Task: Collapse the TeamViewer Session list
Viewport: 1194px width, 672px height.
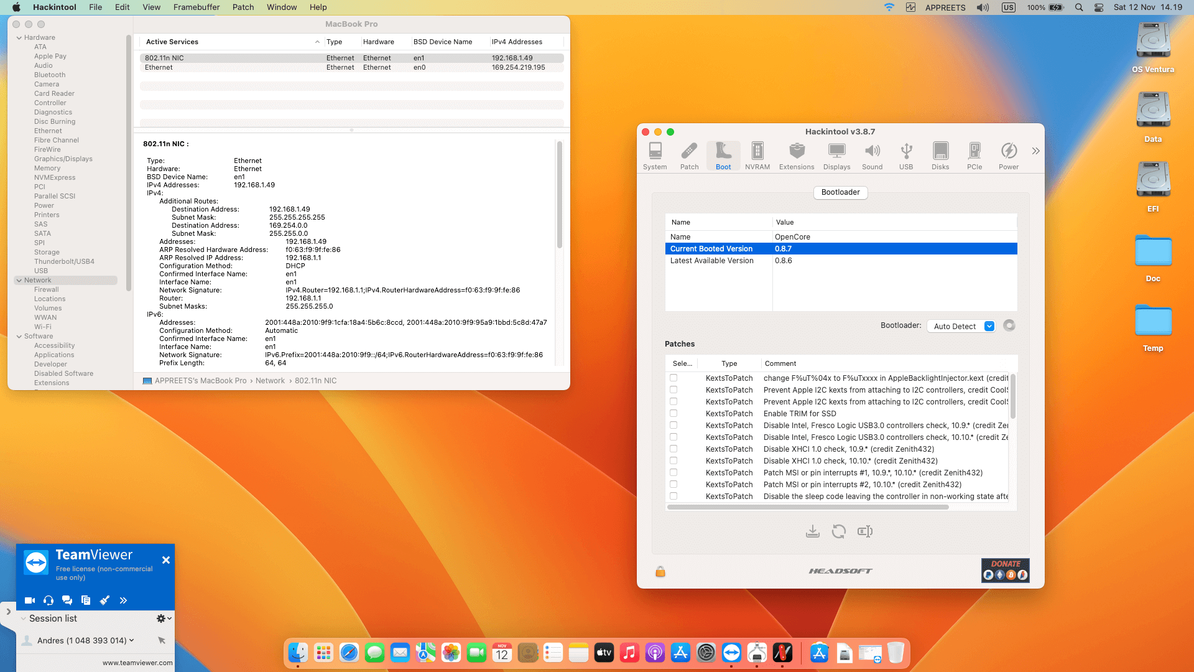Action: tap(23, 618)
